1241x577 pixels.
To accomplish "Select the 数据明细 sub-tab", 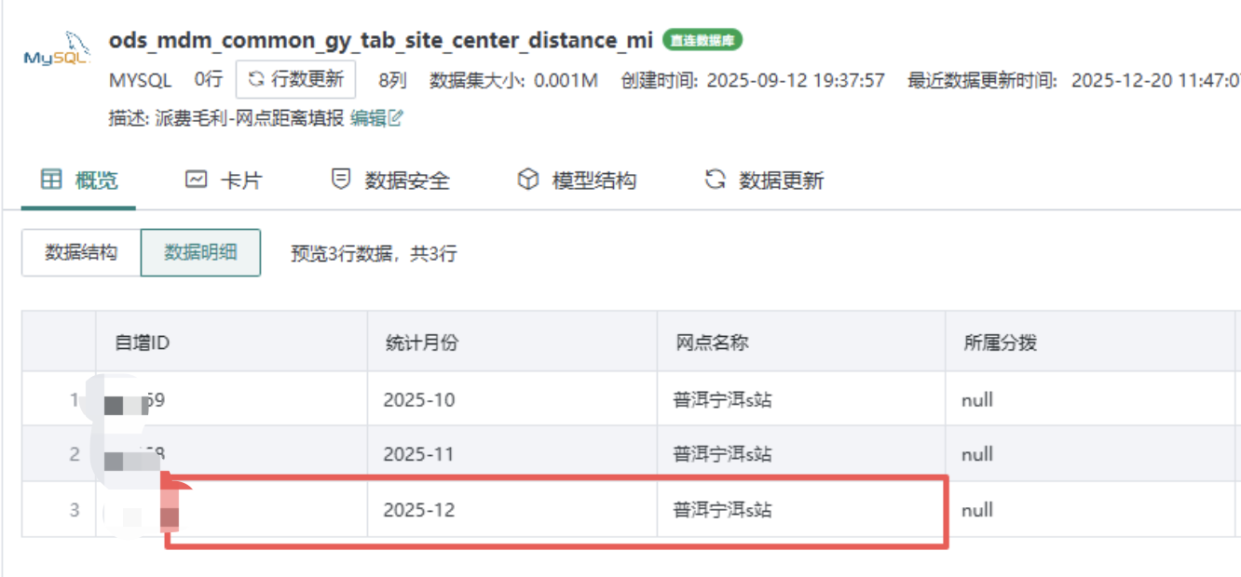I will click(200, 252).
